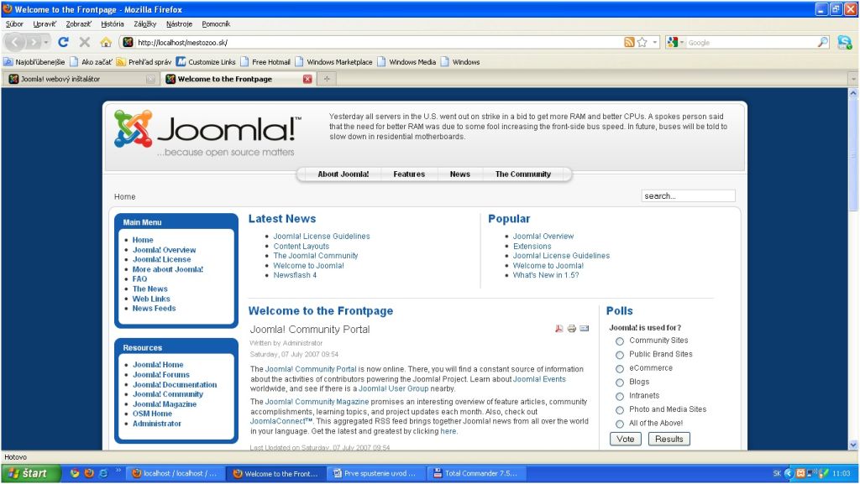This screenshot has width=860, height=484.
Task: Click the Firefox forward navigation arrow
Action: [34, 42]
